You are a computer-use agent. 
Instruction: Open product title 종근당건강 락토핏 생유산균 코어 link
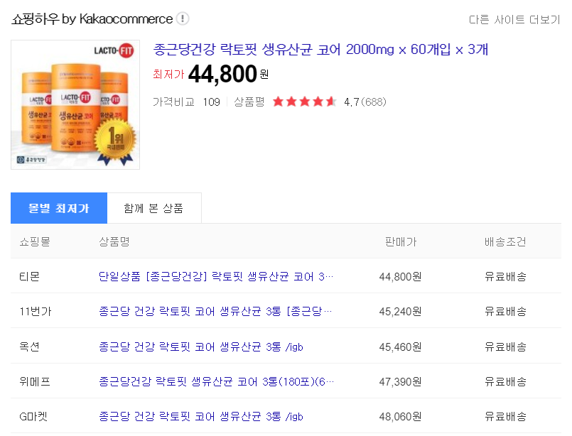click(320, 49)
